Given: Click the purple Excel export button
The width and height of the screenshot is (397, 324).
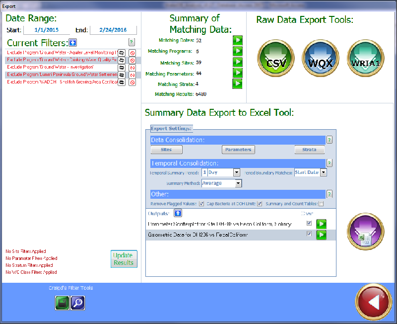Looking at the screenshot, I should pos(366,232).
